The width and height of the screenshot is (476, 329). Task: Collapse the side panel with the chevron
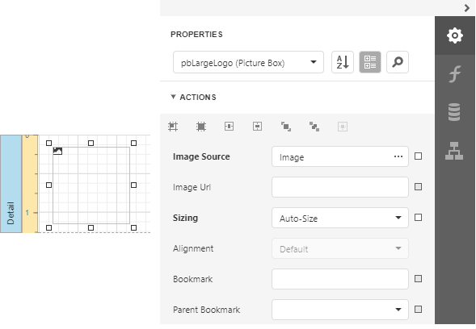(467, 8)
